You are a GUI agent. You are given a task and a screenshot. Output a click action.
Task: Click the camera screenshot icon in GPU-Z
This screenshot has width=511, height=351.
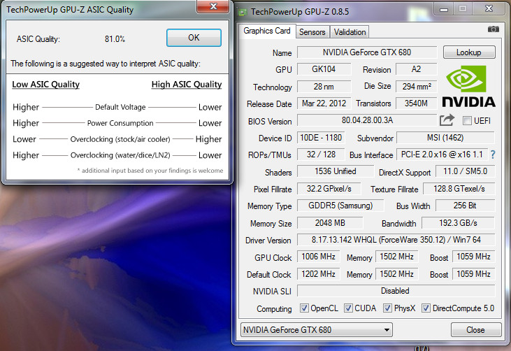[493, 29]
